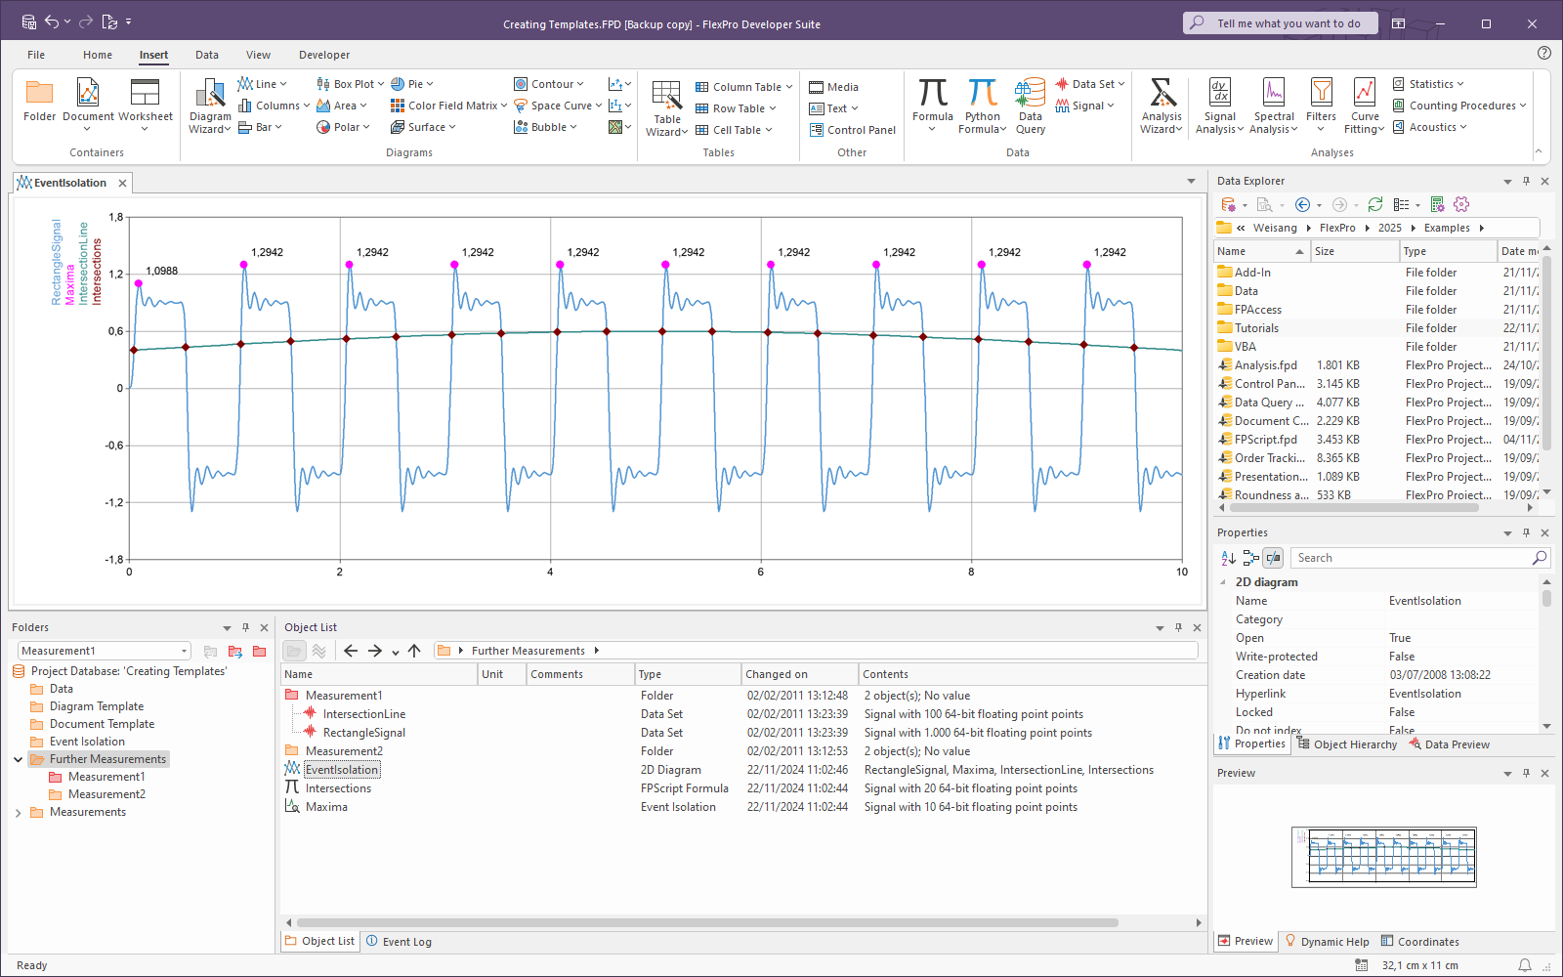Collapse the Further Measurements folder
Viewport: 1563px width, 977px height.
[x=18, y=759]
